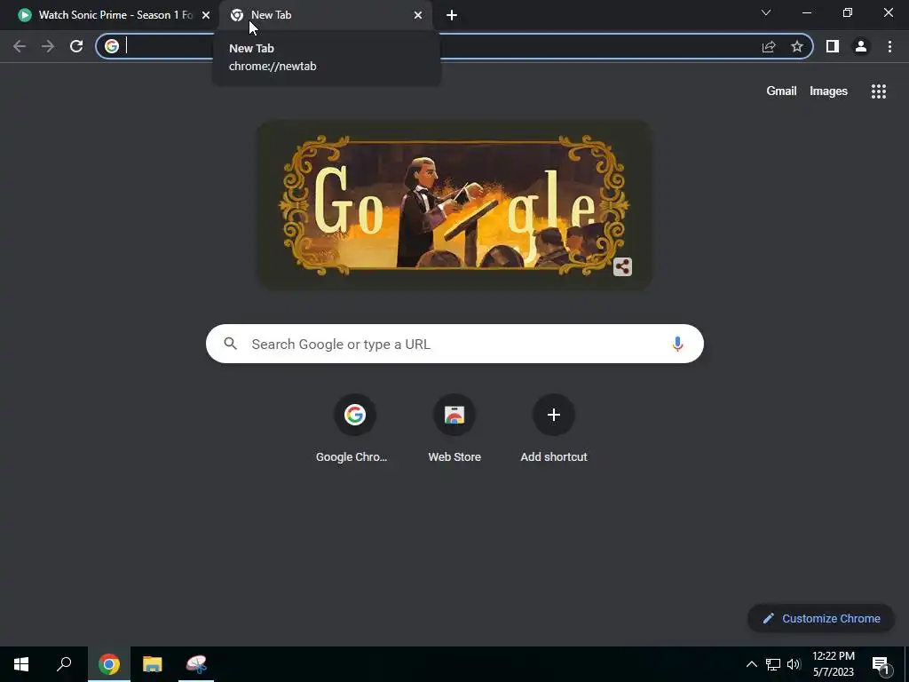
Task: Click the Chrome taskbar icon
Action: (x=109, y=664)
